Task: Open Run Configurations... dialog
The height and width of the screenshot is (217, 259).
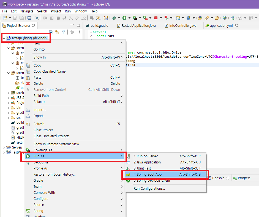Action: pos(165,189)
